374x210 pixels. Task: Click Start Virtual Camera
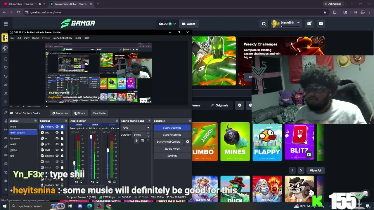[169, 142]
